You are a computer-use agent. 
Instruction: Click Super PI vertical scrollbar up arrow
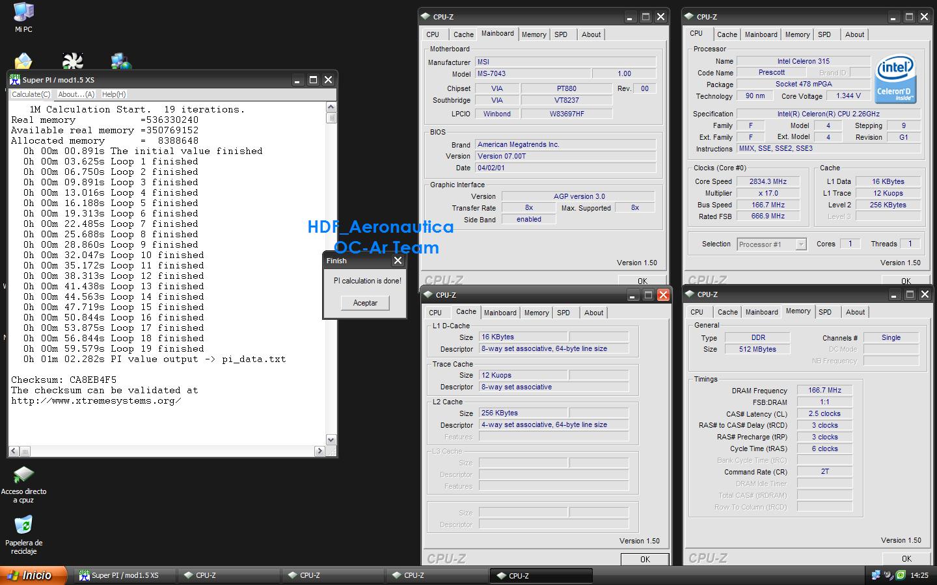click(331, 107)
